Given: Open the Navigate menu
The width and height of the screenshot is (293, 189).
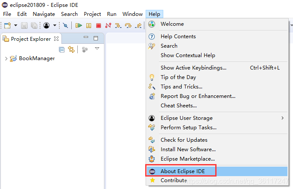Looking at the screenshot, I should point(44,14).
